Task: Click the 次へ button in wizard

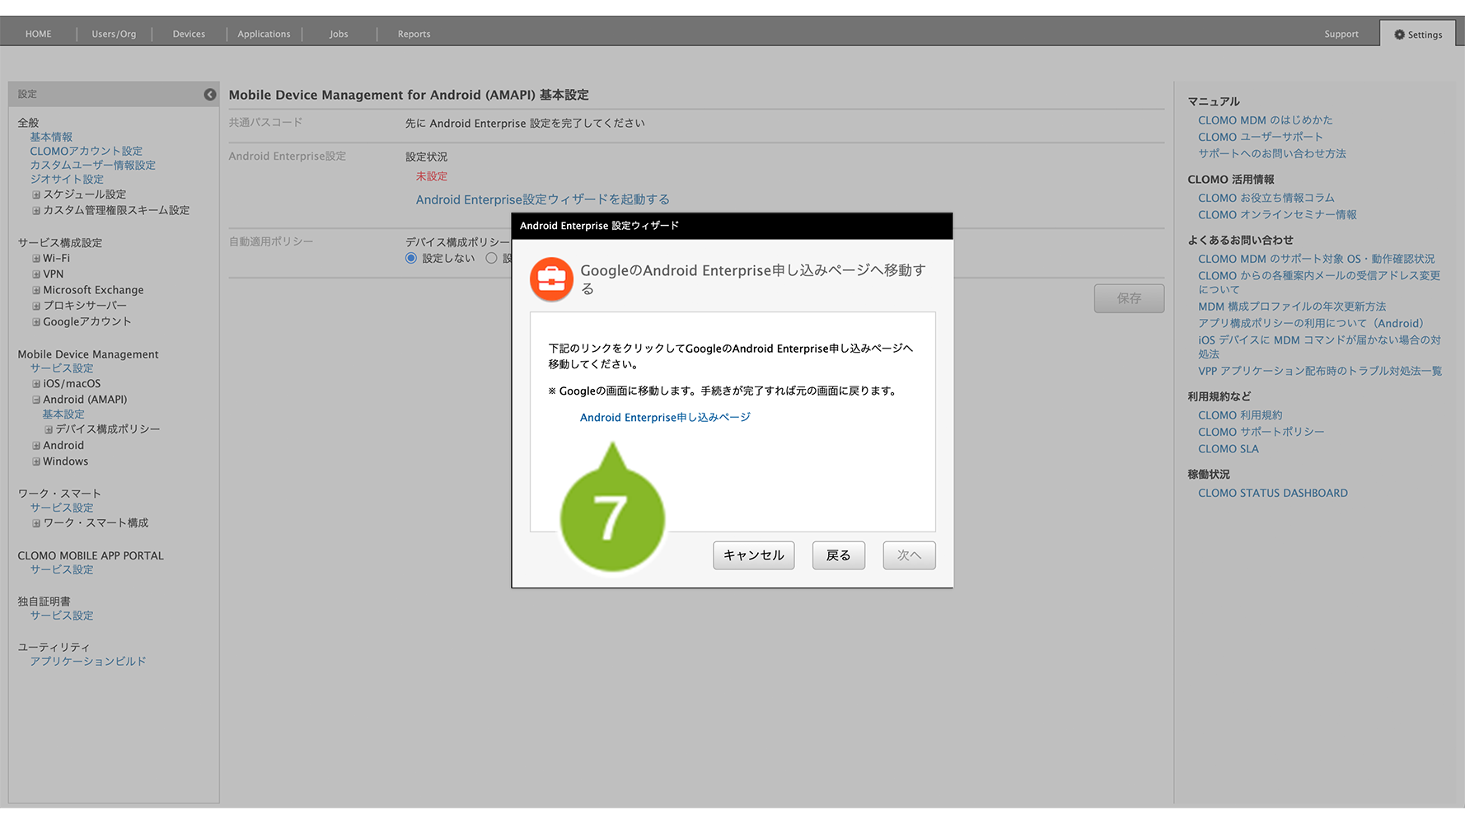Action: click(910, 555)
